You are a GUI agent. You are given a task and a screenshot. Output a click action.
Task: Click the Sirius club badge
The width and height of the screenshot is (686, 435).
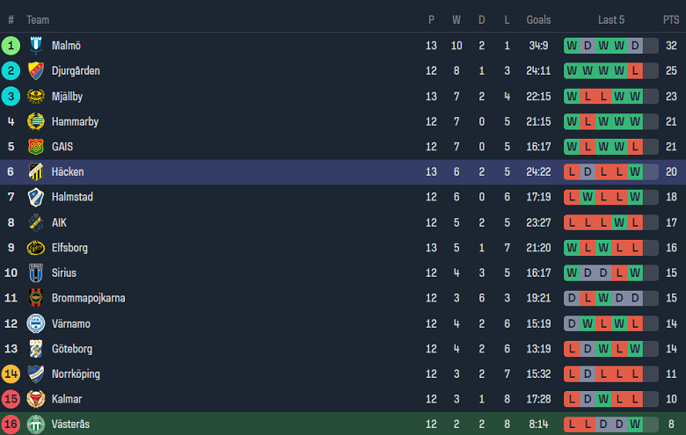pyautogui.click(x=36, y=273)
